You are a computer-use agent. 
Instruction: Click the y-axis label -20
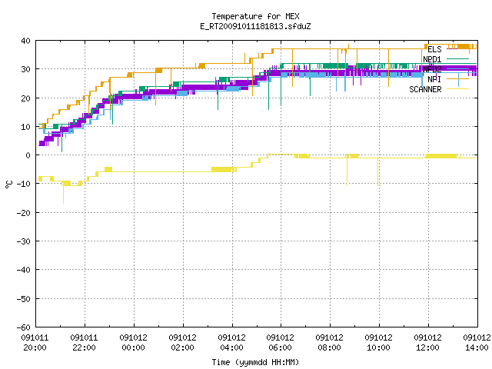click(24, 213)
